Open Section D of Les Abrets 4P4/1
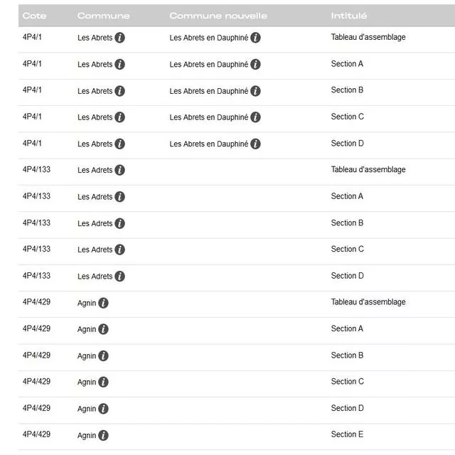This screenshot has height=455, width=455. click(x=347, y=143)
